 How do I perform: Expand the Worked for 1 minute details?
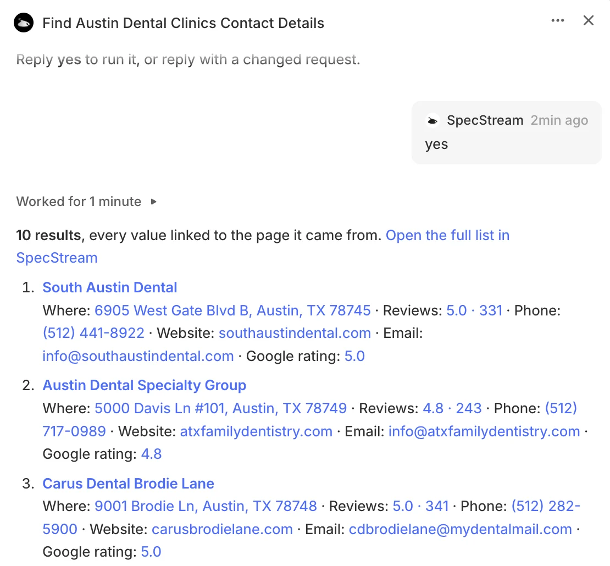click(154, 202)
